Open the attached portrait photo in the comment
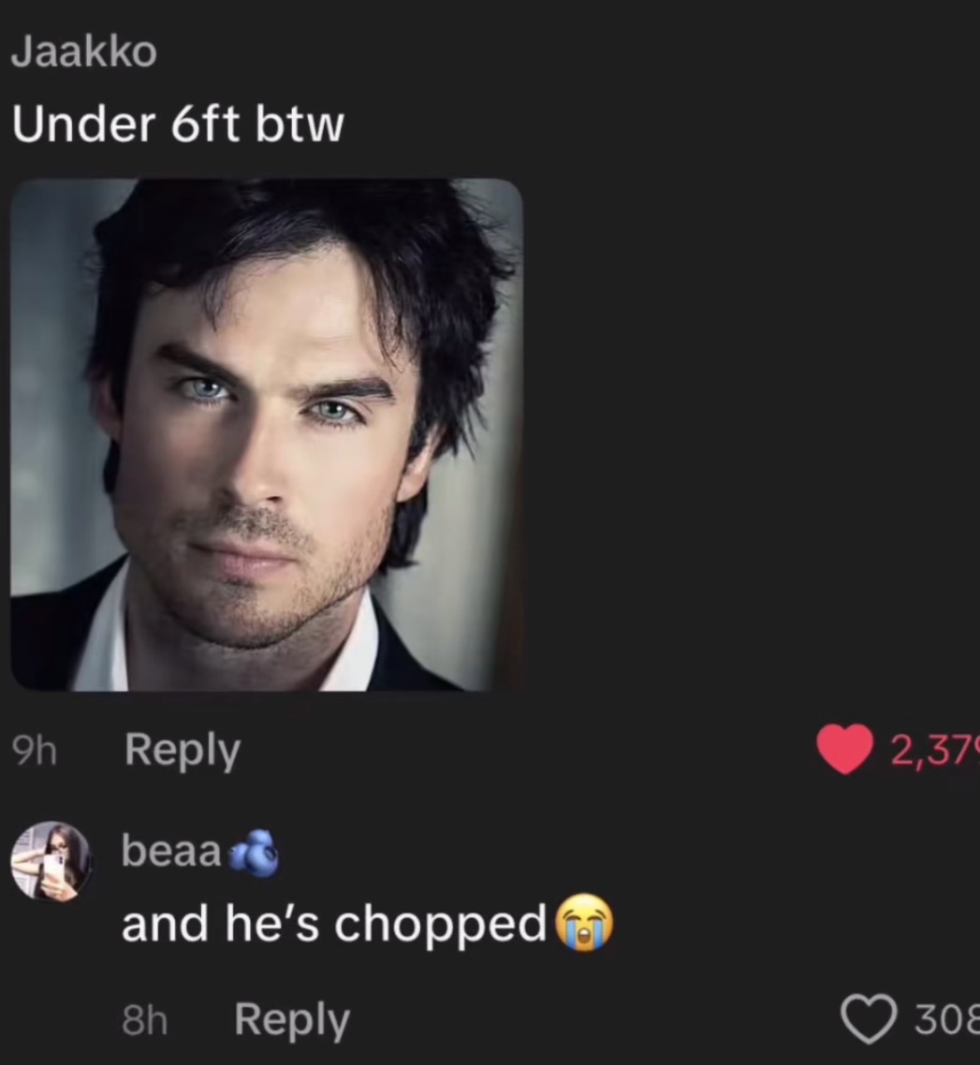Viewport: 980px width, 1065px height. point(267,434)
